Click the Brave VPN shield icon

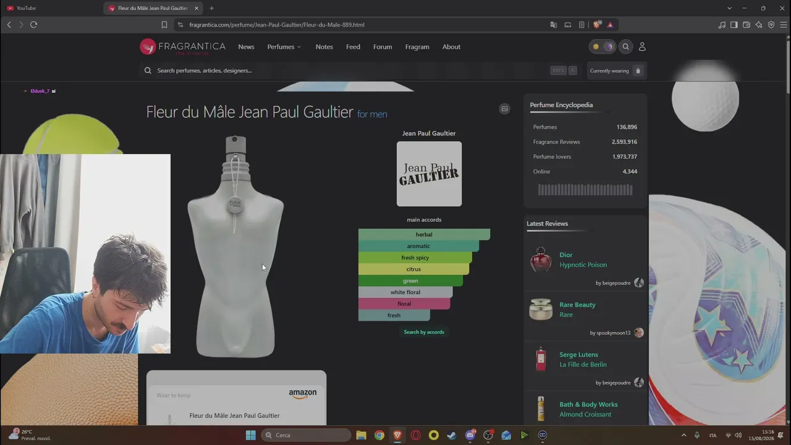coord(771,25)
